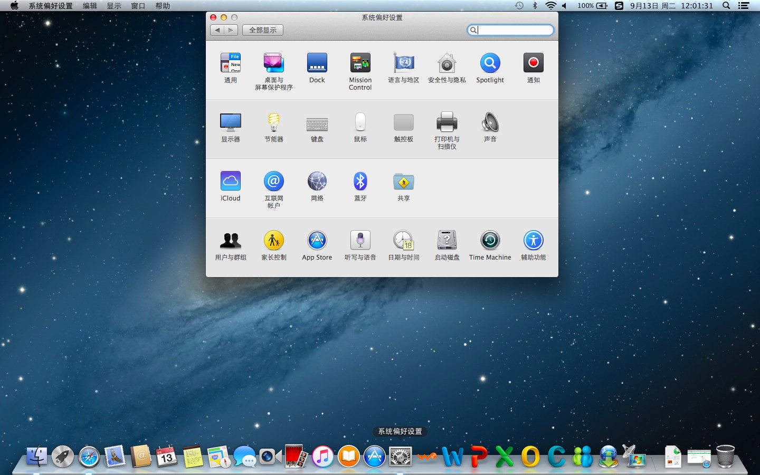Screen dimensions: 760x475
Task: Click the Time Machine menu bar status icon
Action: (x=519, y=6)
